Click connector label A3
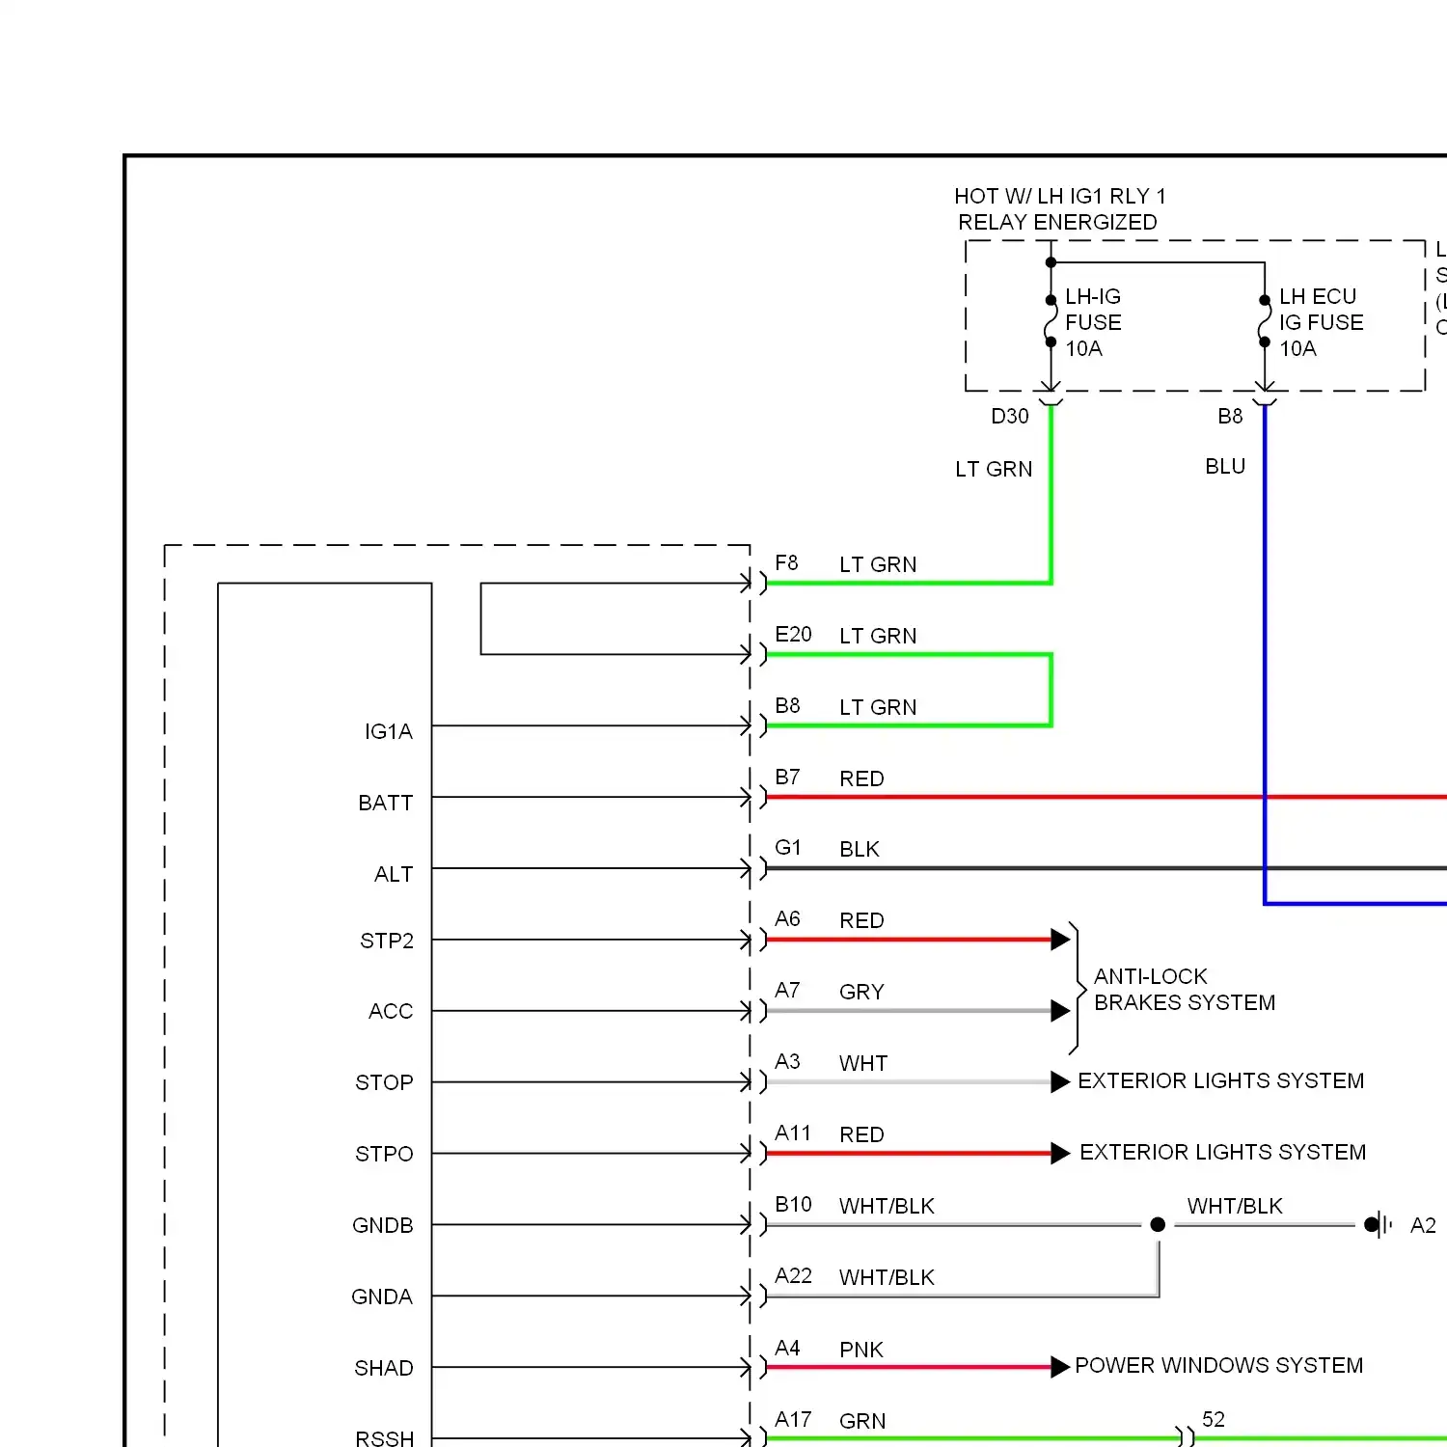The height and width of the screenshot is (1447, 1447). [x=787, y=1061]
